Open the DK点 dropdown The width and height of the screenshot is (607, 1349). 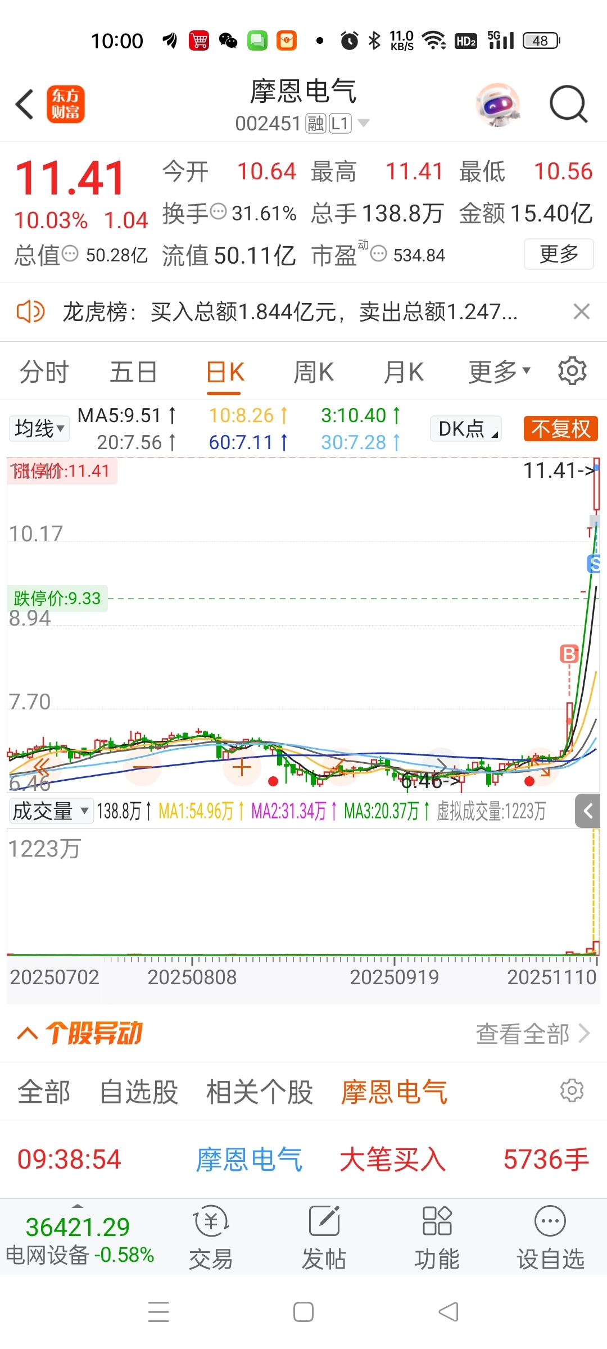466,428
